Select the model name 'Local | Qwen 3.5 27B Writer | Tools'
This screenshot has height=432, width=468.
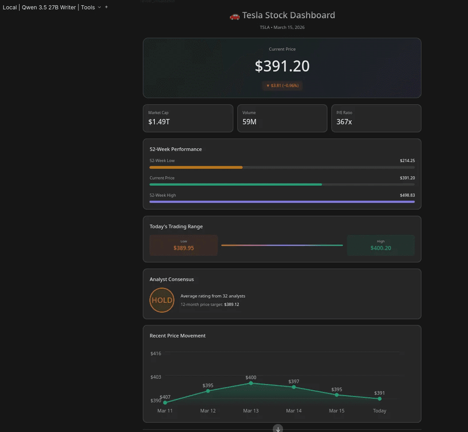pos(49,7)
